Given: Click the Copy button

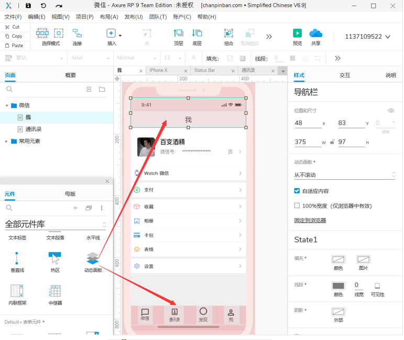Looking at the screenshot, I should [14, 36].
